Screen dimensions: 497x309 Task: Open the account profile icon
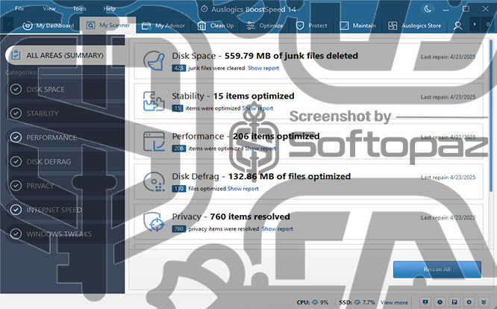pyautogui.click(x=457, y=25)
